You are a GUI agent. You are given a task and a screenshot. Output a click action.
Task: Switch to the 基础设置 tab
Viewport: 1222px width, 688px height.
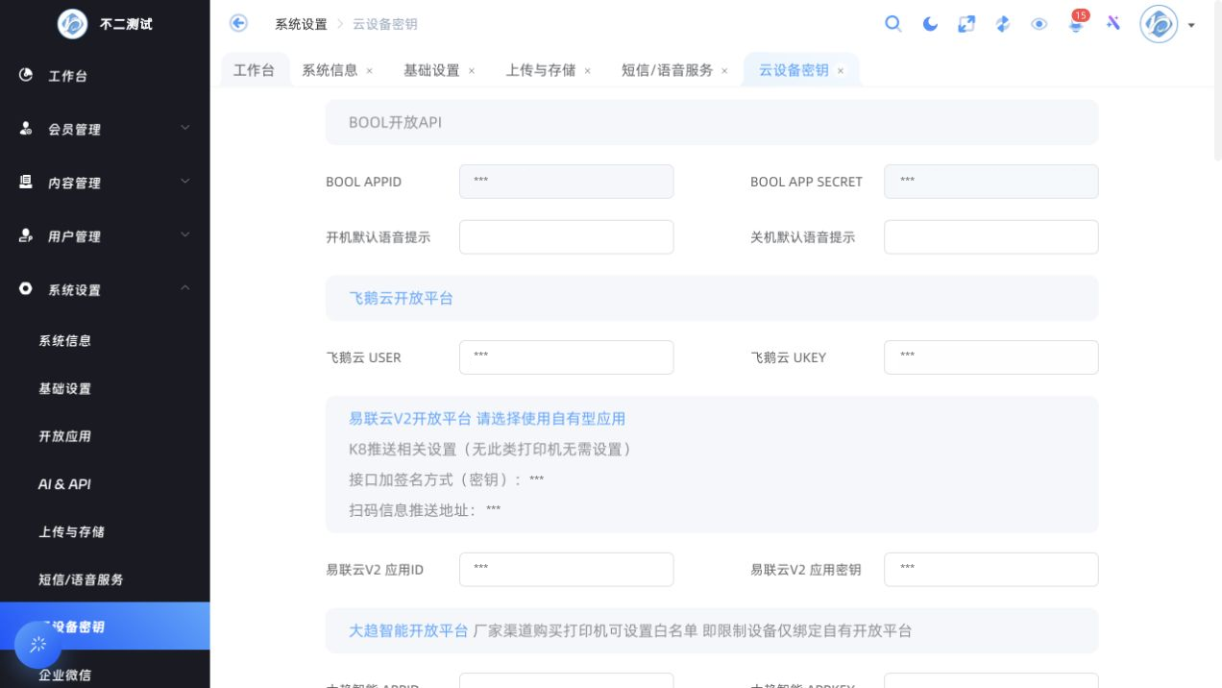click(x=431, y=70)
